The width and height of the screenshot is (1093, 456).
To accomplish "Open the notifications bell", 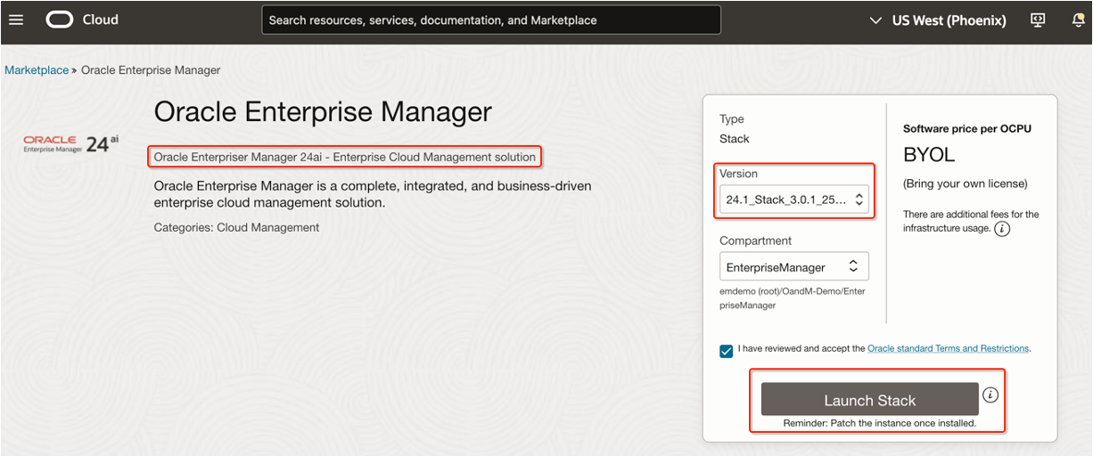I will click(1079, 20).
